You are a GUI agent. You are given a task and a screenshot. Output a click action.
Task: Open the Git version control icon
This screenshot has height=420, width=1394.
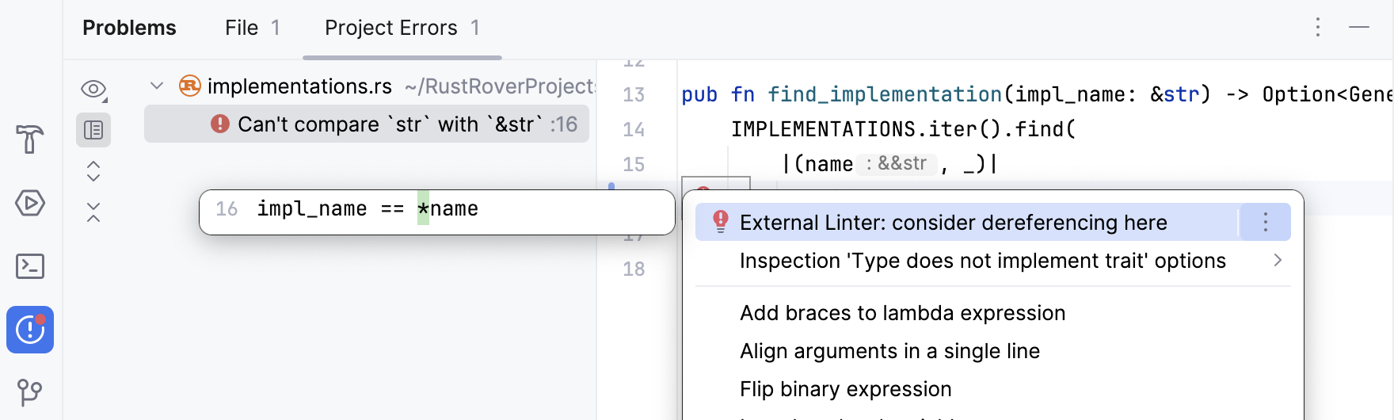click(x=29, y=391)
